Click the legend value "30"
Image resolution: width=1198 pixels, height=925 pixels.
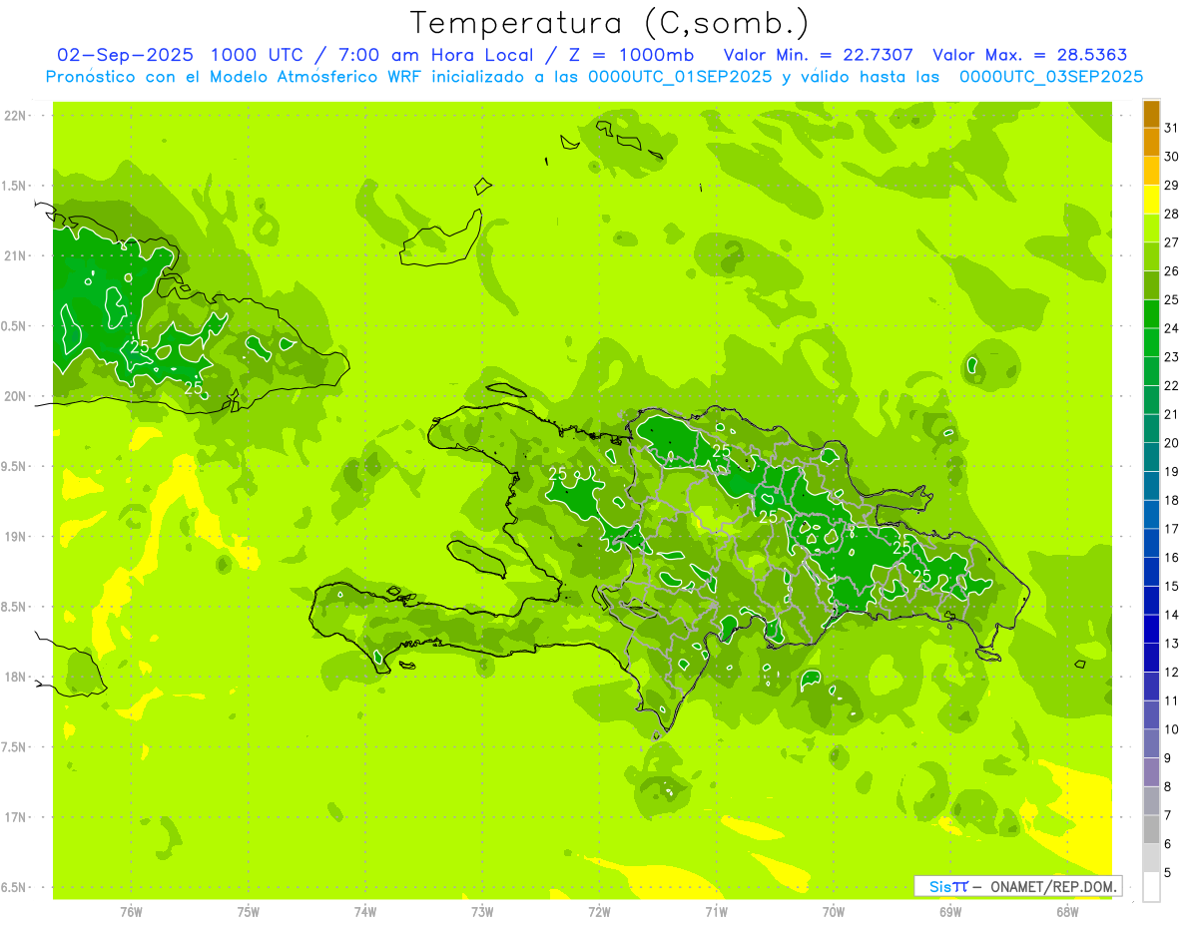(x=1172, y=157)
